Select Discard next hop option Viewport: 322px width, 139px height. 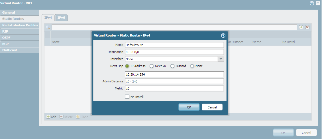point(172,66)
